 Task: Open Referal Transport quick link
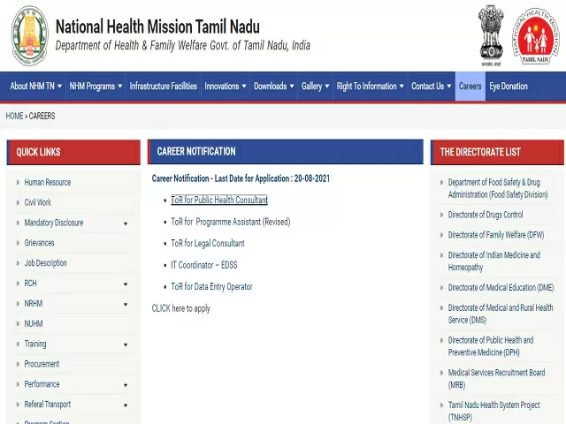click(48, 405)
